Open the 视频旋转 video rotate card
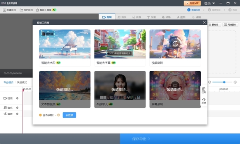Viewport: 240px width, 144px height. click(x=175, y=48)
